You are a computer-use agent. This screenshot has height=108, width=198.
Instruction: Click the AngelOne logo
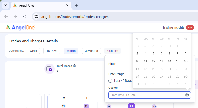coord(20,28)
